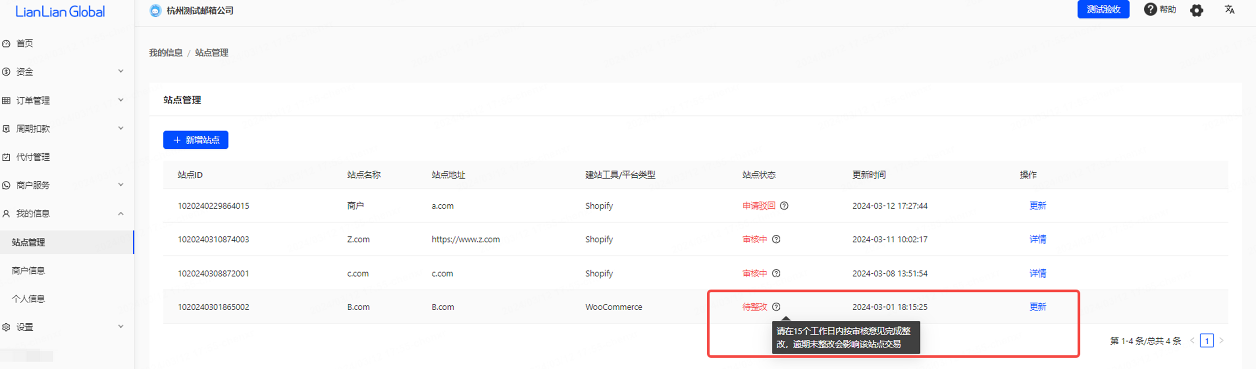Click the 资金 coin icon in sidebar
This screenshot has width=1256, height=369.
(6, 72)
